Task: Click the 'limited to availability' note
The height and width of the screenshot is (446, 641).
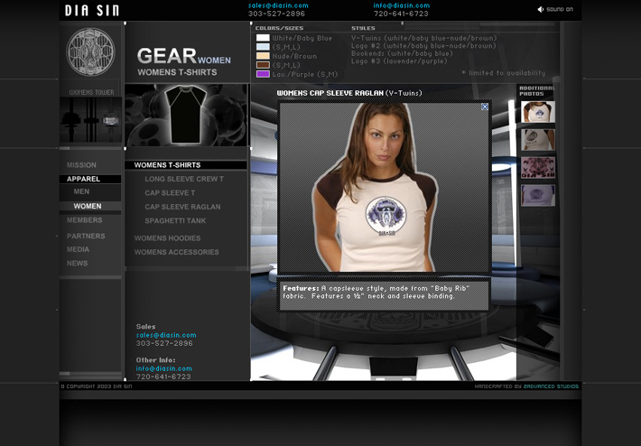Action: (x=504, y=73)
